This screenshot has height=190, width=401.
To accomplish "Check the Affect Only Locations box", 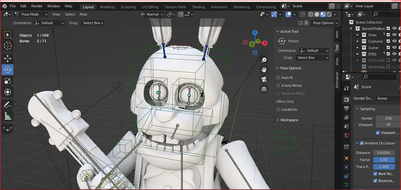I will 278,109.
